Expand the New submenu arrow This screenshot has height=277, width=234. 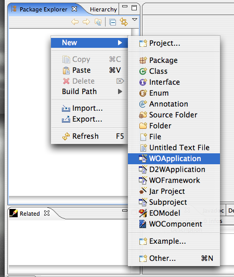pos(120,43)
